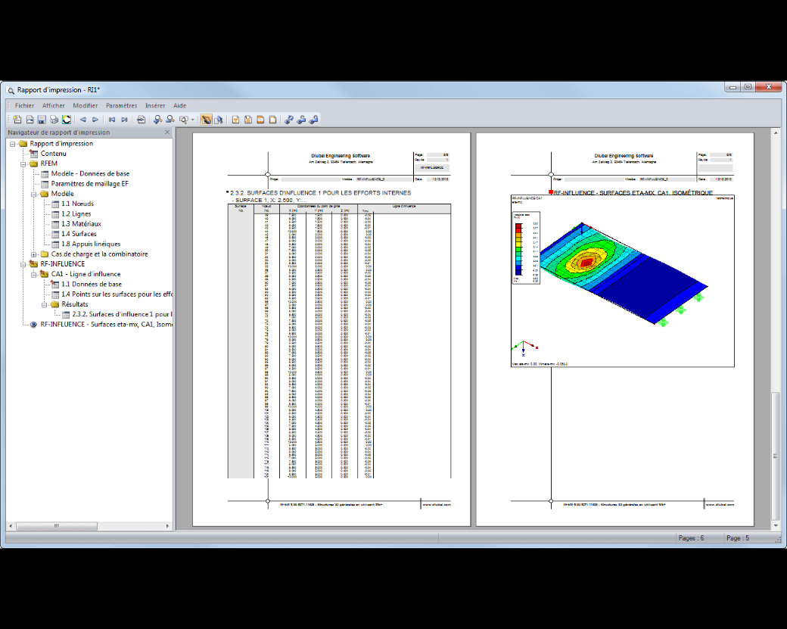The width and height of the screenshot is (787, 629).
Task: Toggle the hand move mode tool
Action: pyautogui.click(x=206, y=120)
